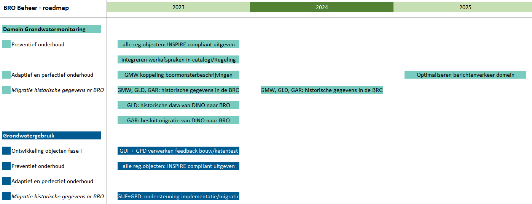The height and width of the screenshot is (204, 532).
Task: Click the GMW koppeling boormonsterbeschrijvingen bar
Action: pos(178,75)
